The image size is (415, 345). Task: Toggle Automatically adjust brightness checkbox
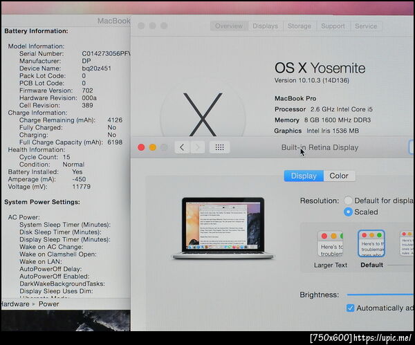tap(350, 308)
